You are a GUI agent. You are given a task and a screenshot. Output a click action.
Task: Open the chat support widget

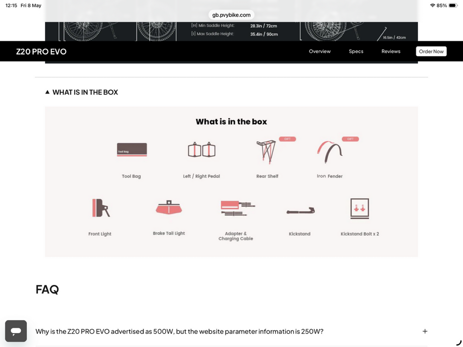click(x=16, y=331)
